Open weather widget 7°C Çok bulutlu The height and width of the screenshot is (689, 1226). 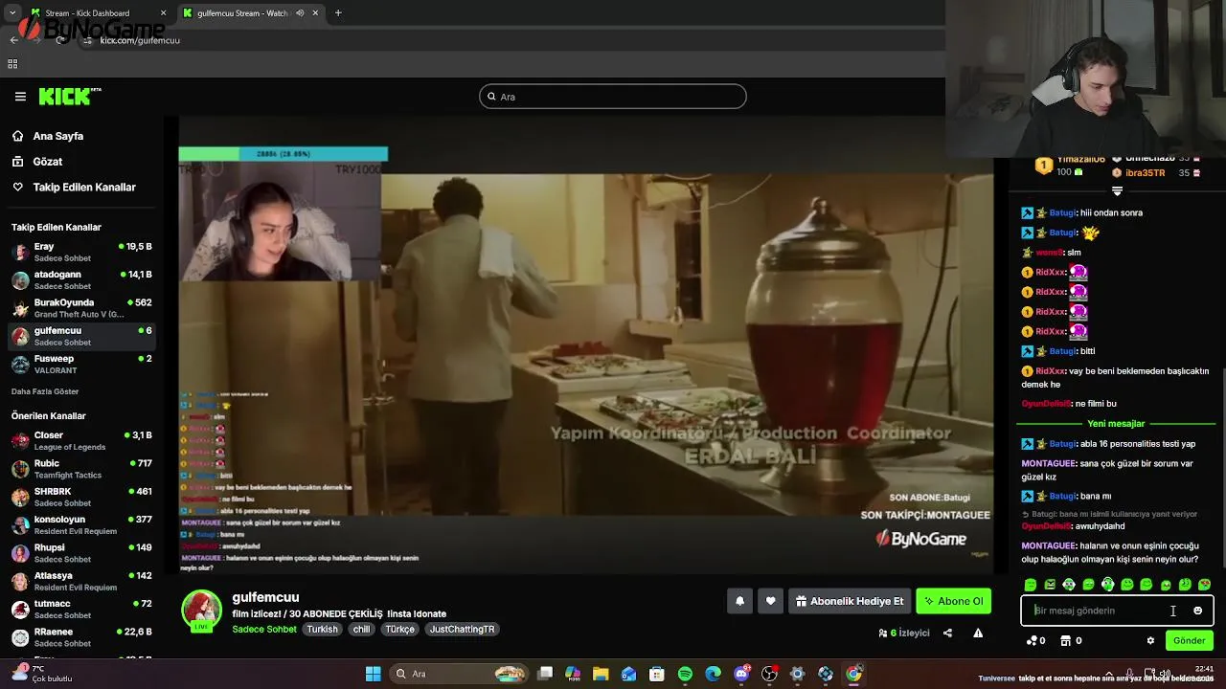click(x=43, y=674)
